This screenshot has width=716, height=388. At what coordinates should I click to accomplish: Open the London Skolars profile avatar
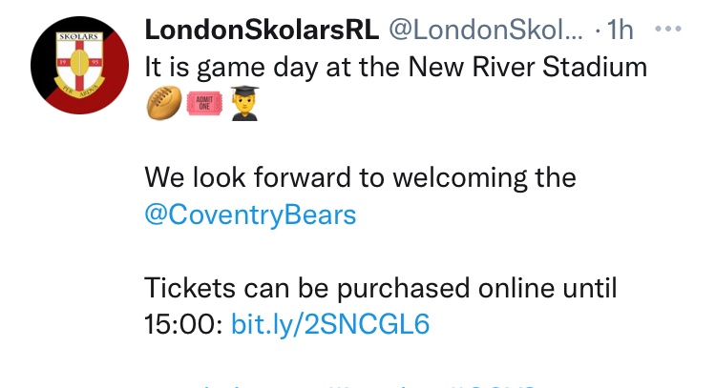[79, 65]
